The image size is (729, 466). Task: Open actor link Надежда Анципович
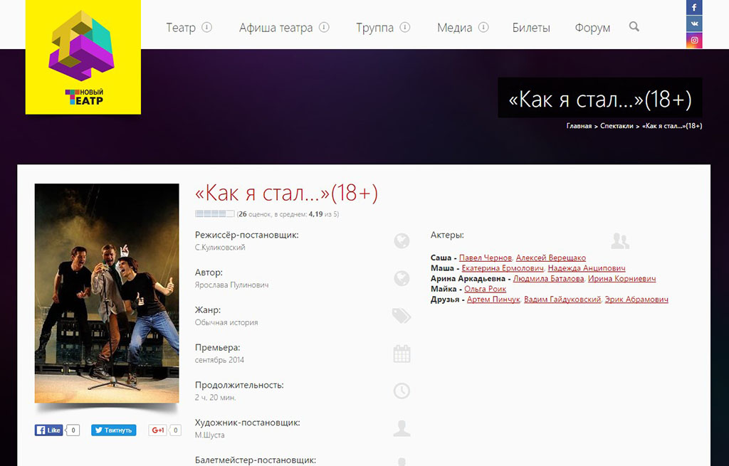(587, 268)
